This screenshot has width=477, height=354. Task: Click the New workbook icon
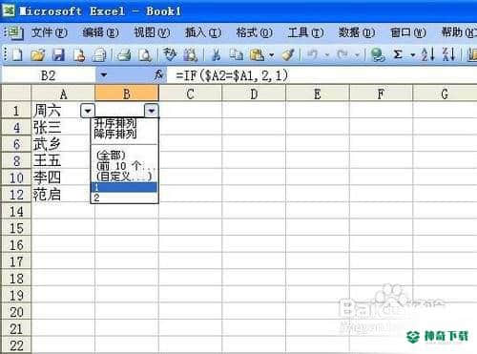[x=16, y=54]
